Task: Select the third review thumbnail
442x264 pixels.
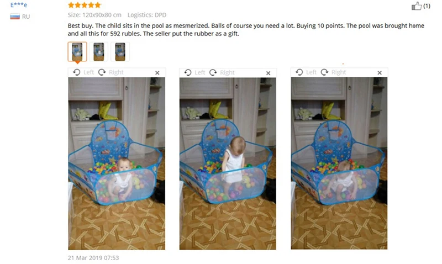Action: [120, 51]
